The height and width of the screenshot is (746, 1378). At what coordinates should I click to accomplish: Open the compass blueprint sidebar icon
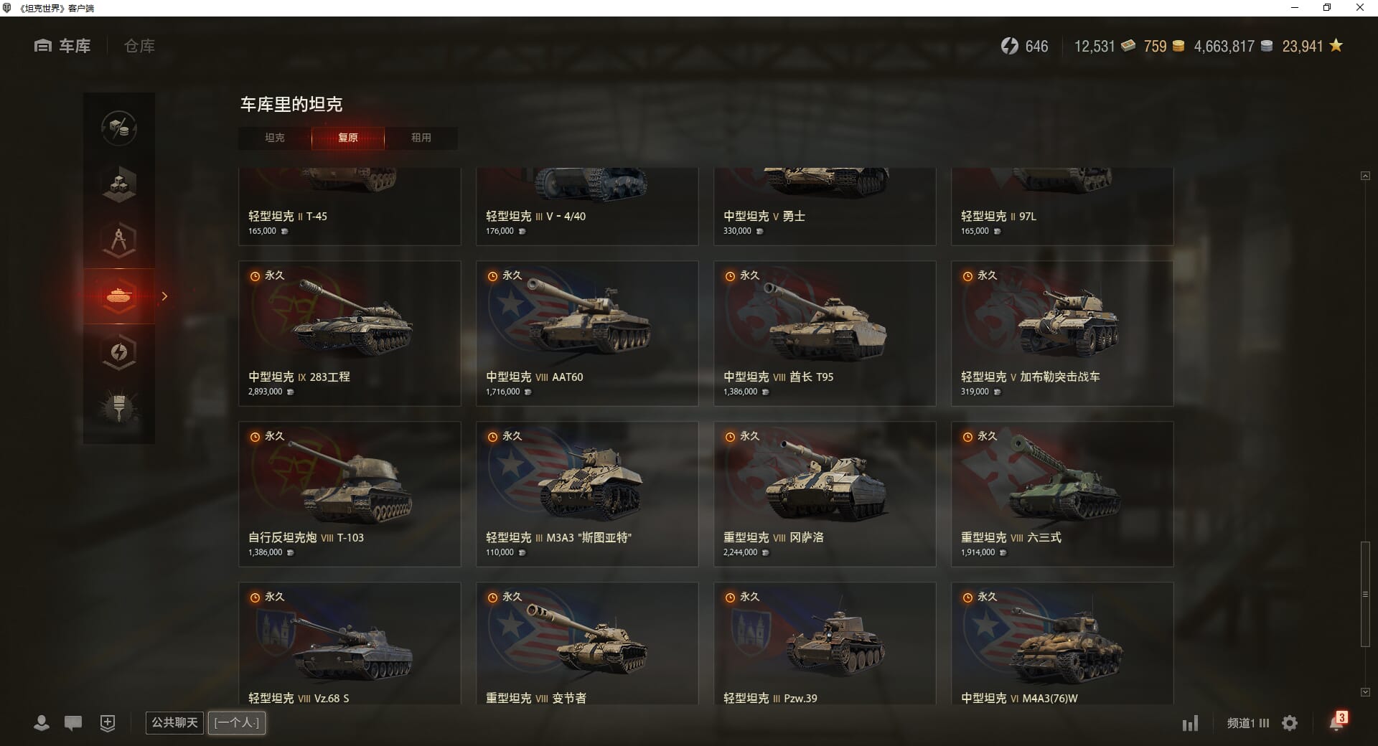coord(119,240)
